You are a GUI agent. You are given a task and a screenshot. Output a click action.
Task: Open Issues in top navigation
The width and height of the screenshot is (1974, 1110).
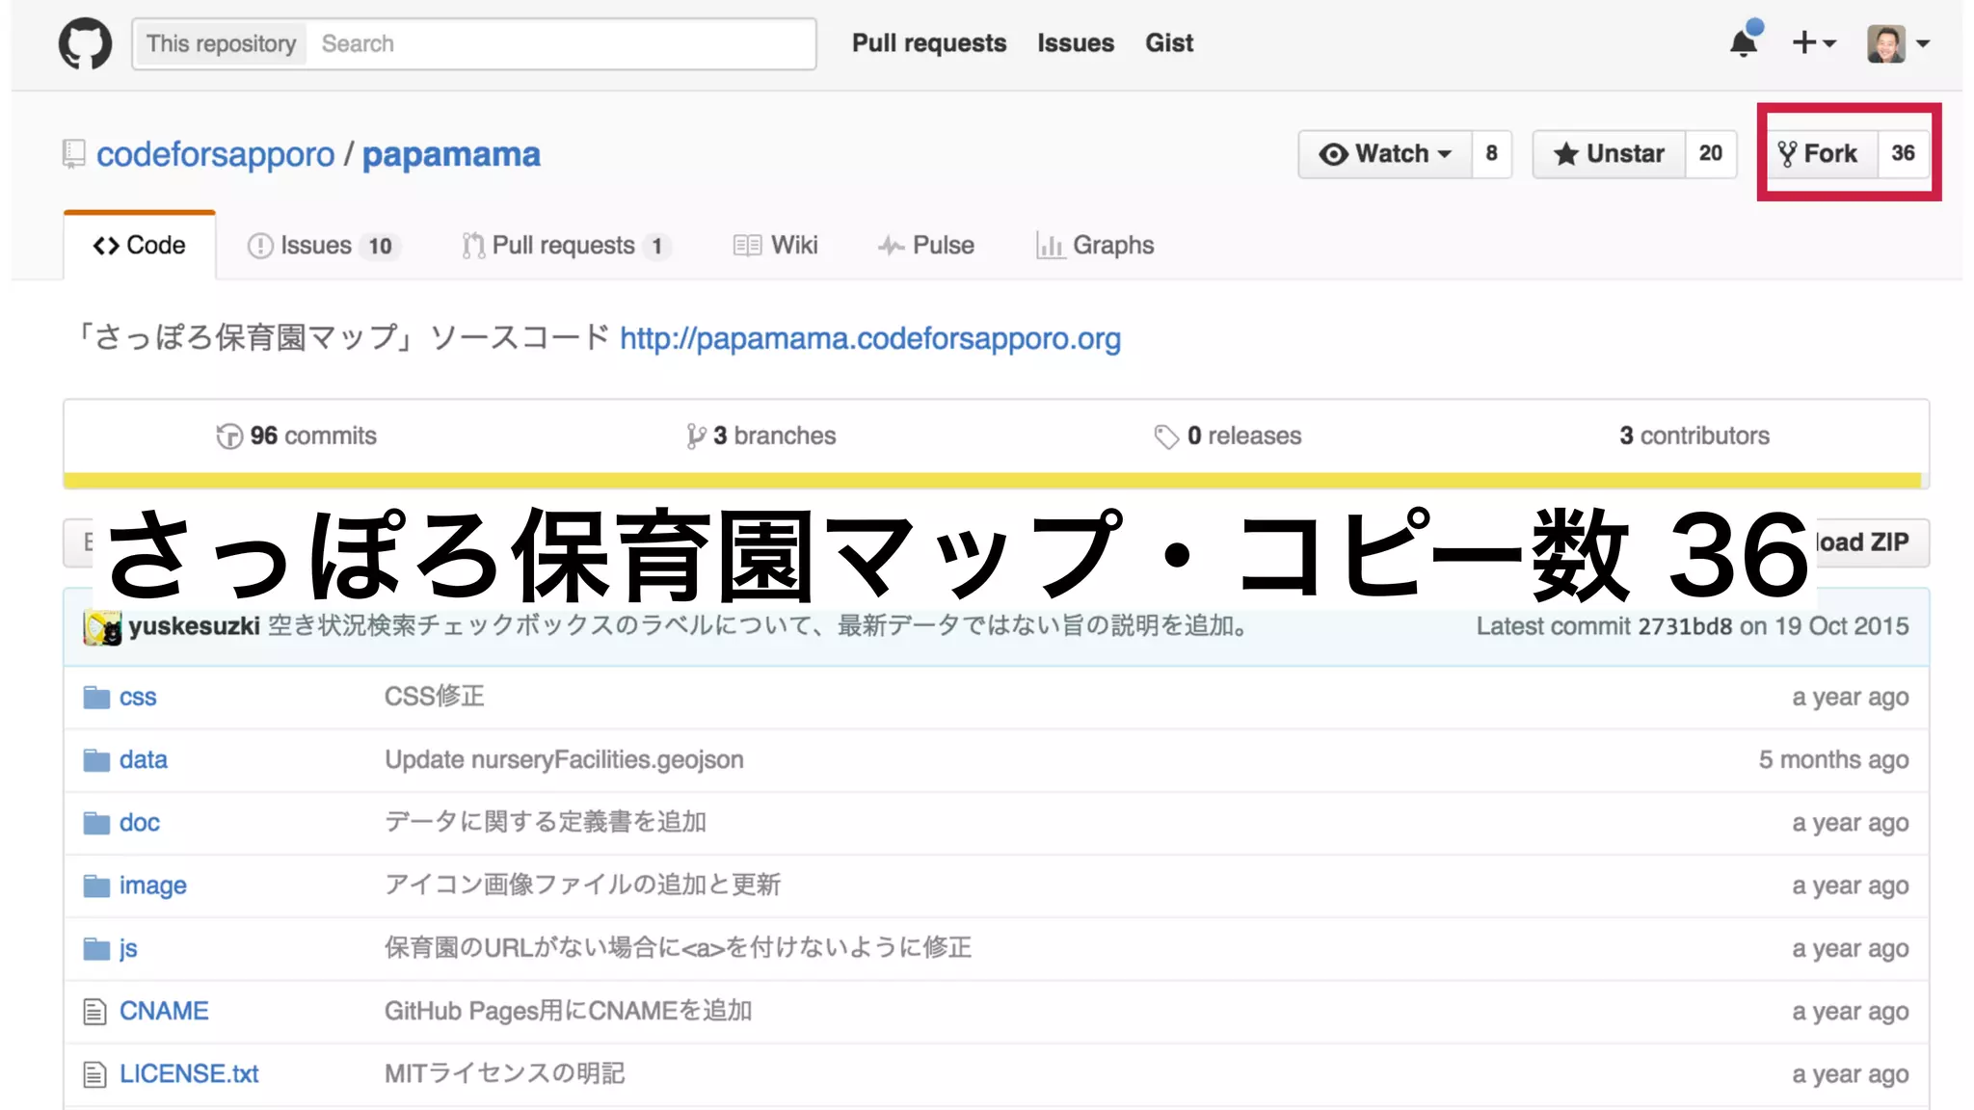1076,43
